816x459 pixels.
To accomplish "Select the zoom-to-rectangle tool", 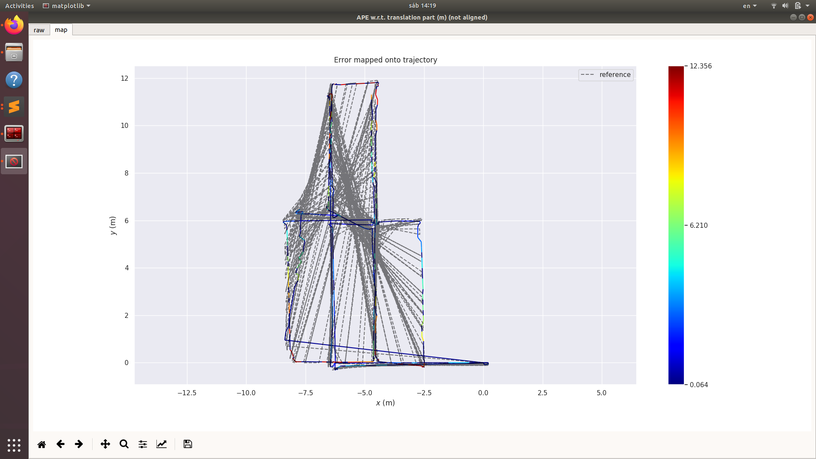I will pos(124,444).
